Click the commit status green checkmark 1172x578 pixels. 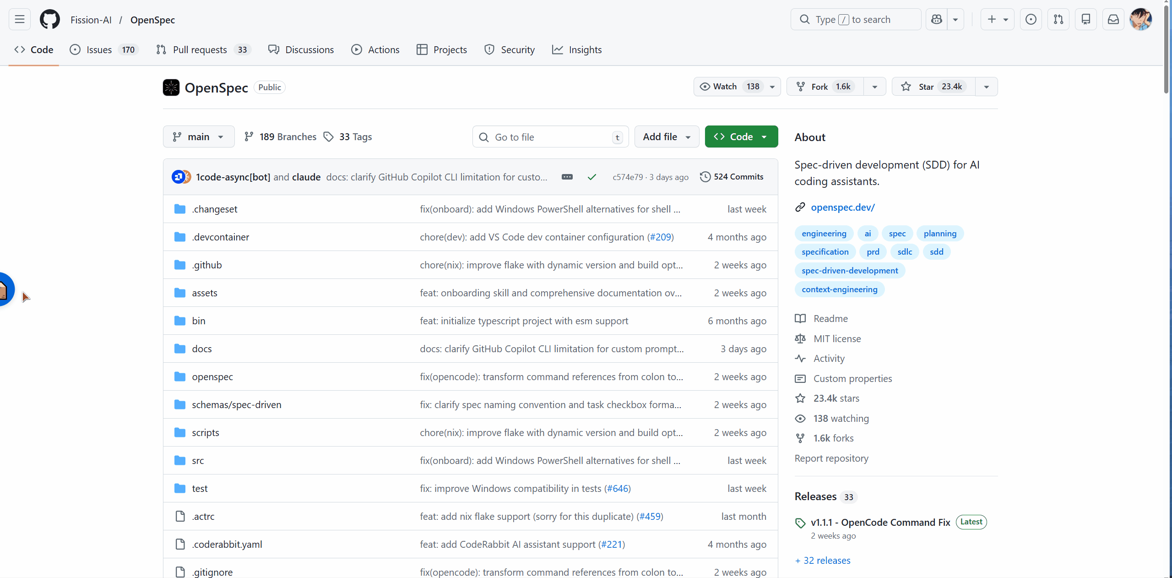coord(592,177)
